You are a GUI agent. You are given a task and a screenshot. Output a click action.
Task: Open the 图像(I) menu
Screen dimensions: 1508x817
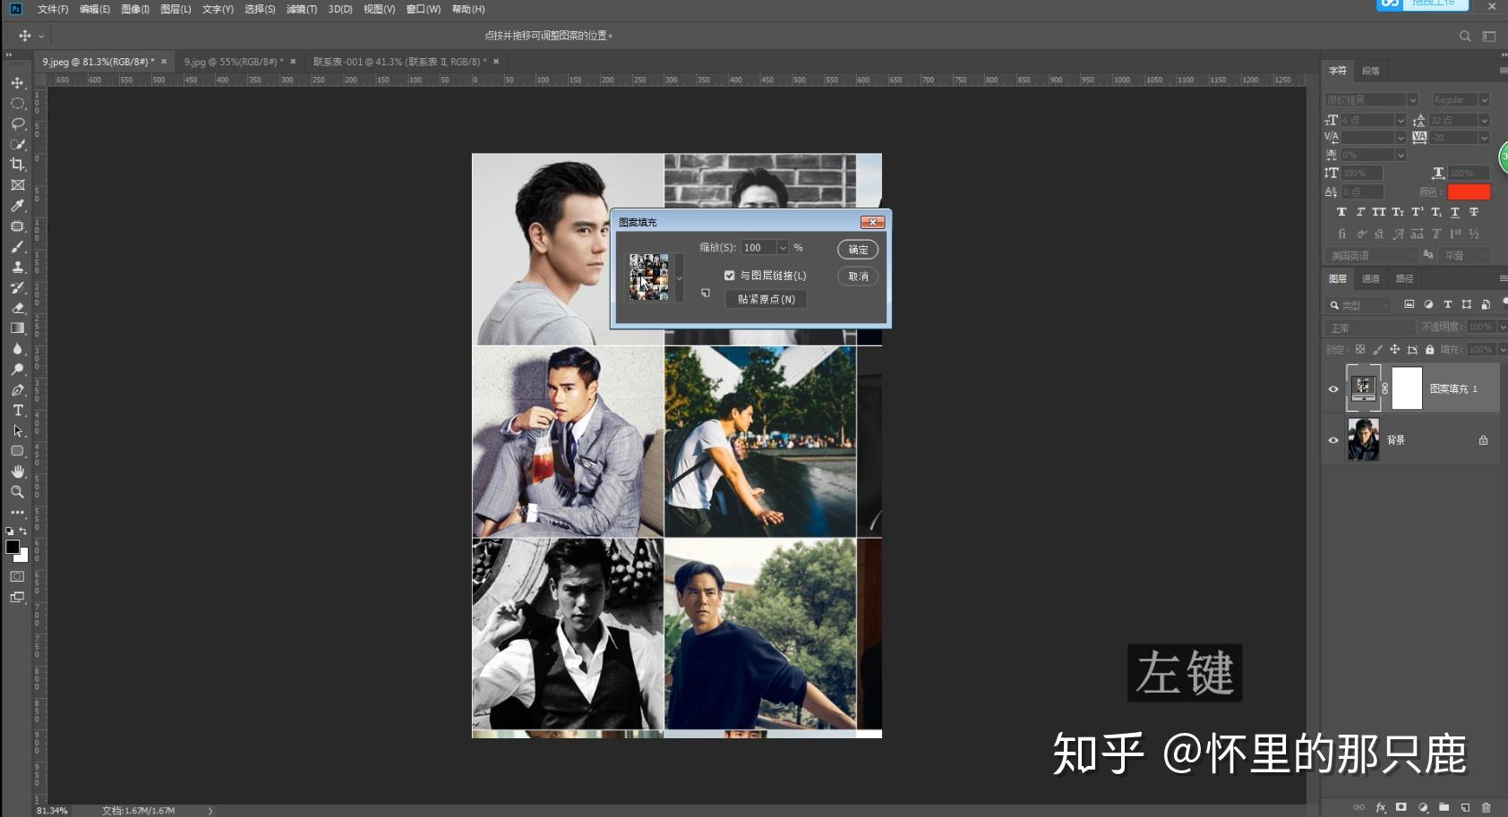(x=135, y=9)
